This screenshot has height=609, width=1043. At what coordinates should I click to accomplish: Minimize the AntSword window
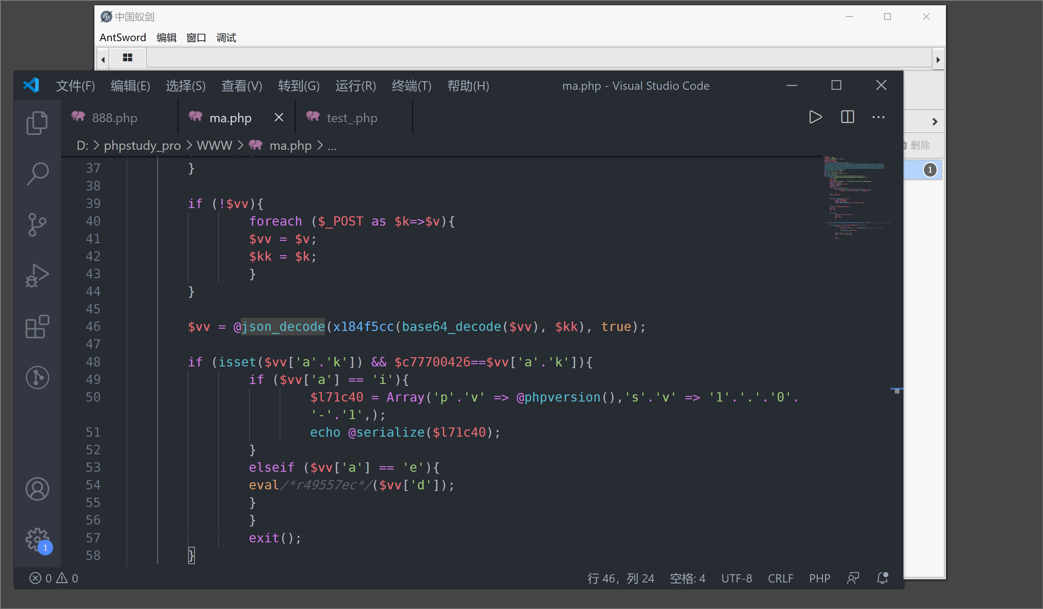pyautogui.click(x=849, y=17)
